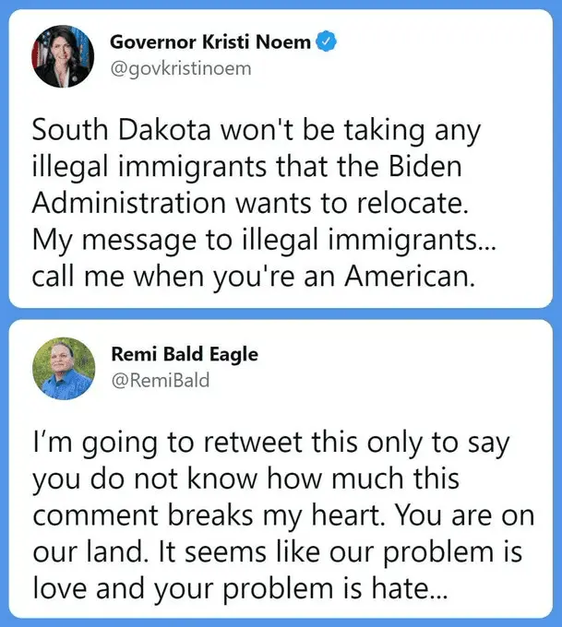This screenshot has height=627, width=562.
Task: Open the @govkristinoem handle link
Action: point(181,69)
